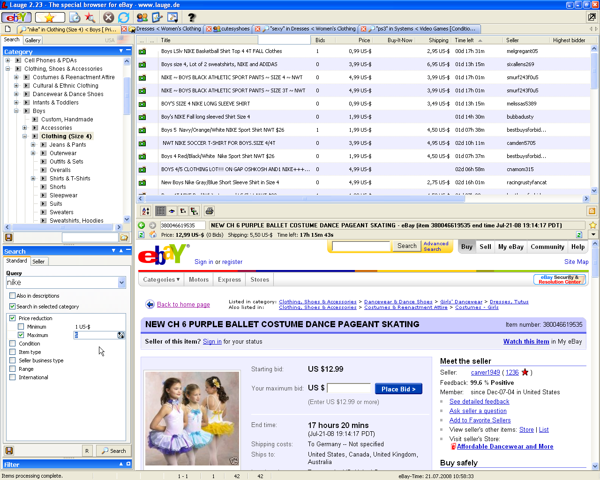Expand Costumes & Reenactment Attire node

coord(16,77)
